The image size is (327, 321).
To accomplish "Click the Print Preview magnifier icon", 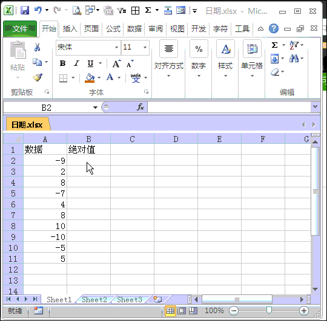I will [77, 10].
